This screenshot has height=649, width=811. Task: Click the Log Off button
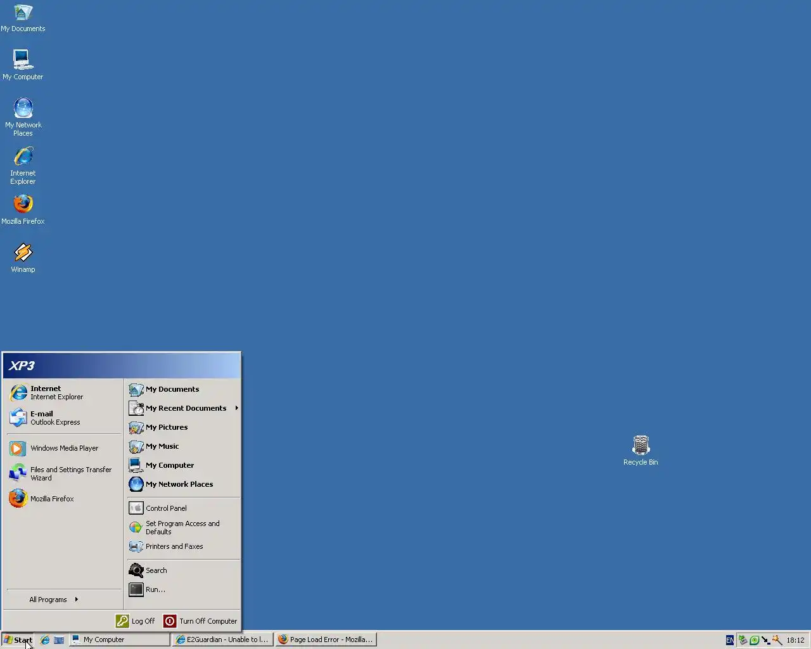(136, 621)
